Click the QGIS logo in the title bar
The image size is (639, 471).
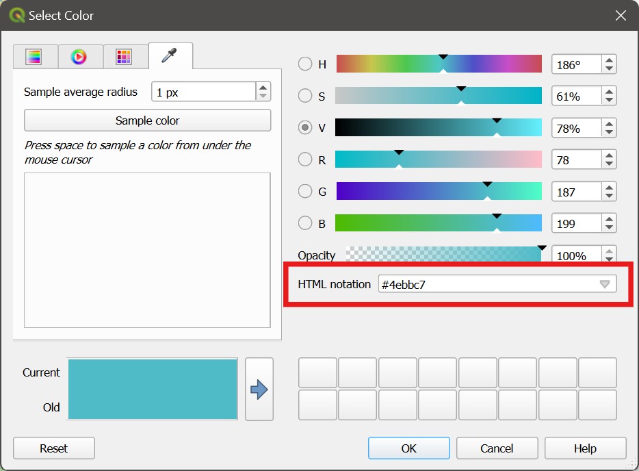point(17,16)
